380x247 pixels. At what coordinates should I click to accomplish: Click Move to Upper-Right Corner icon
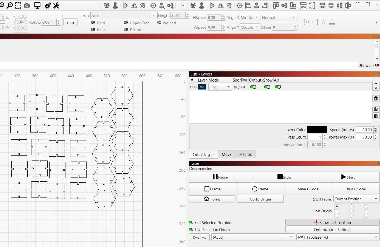368,4
